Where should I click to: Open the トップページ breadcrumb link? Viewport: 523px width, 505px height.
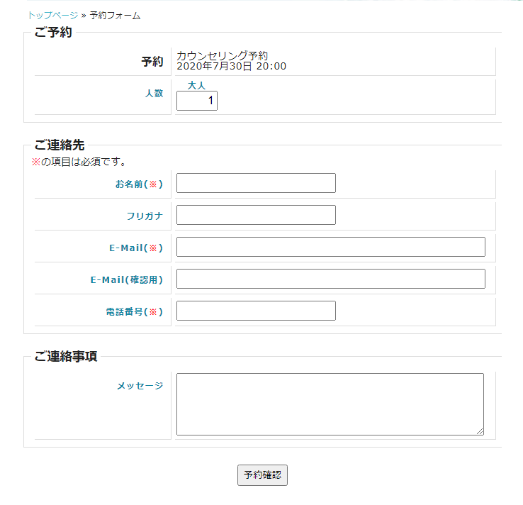(x=53, y=16)
